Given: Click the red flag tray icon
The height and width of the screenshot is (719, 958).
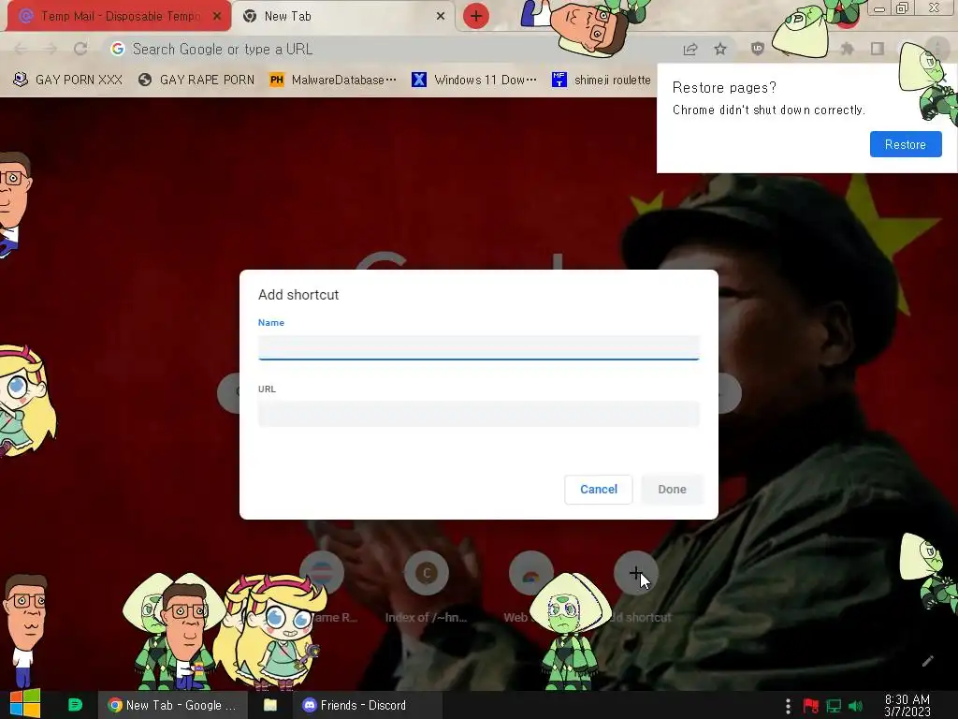Looking at the screenshot, I should 811,706.
